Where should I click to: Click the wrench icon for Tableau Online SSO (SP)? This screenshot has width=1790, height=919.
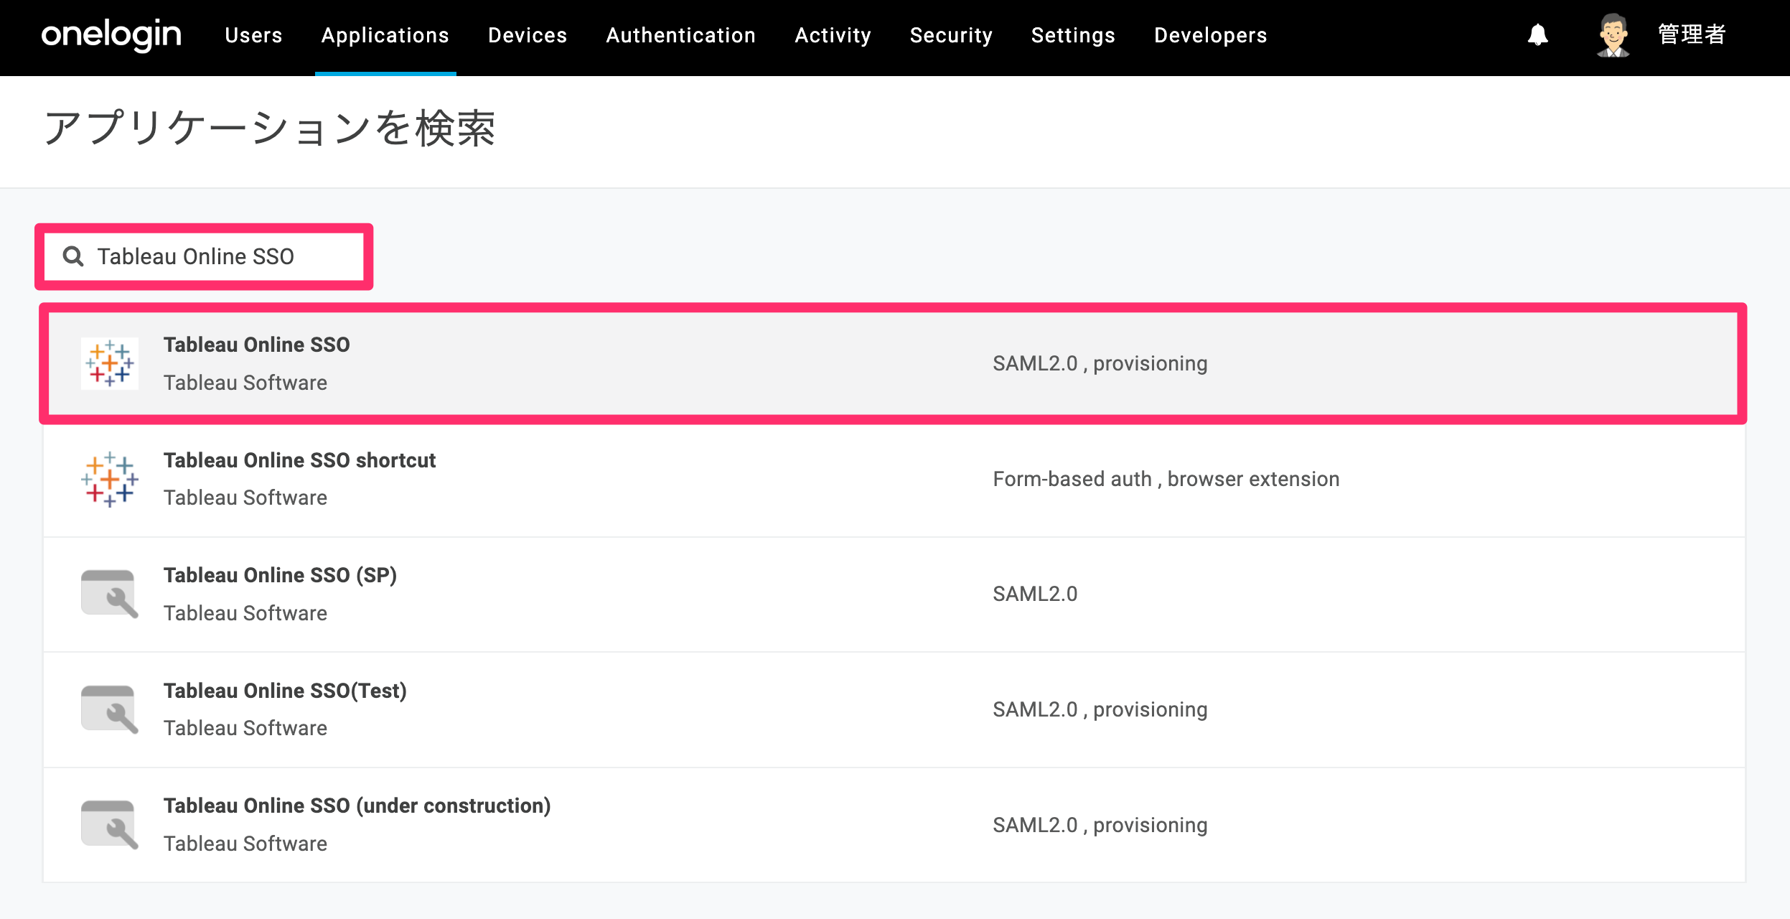[110, 594]
